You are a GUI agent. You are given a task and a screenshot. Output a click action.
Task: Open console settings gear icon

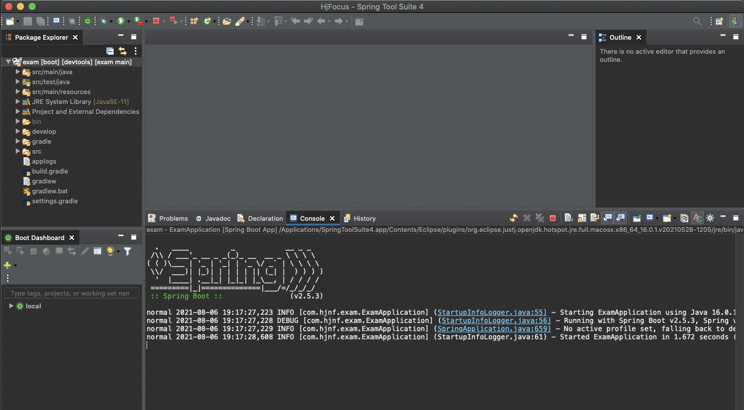710,218
